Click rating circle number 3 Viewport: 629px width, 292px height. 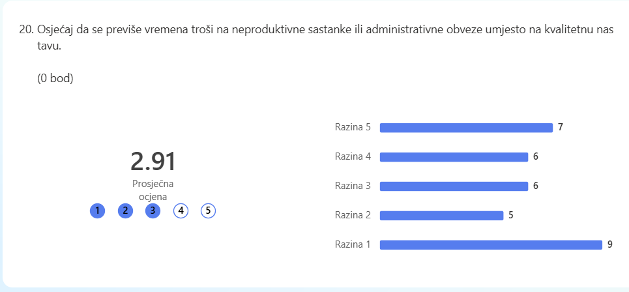153,211
